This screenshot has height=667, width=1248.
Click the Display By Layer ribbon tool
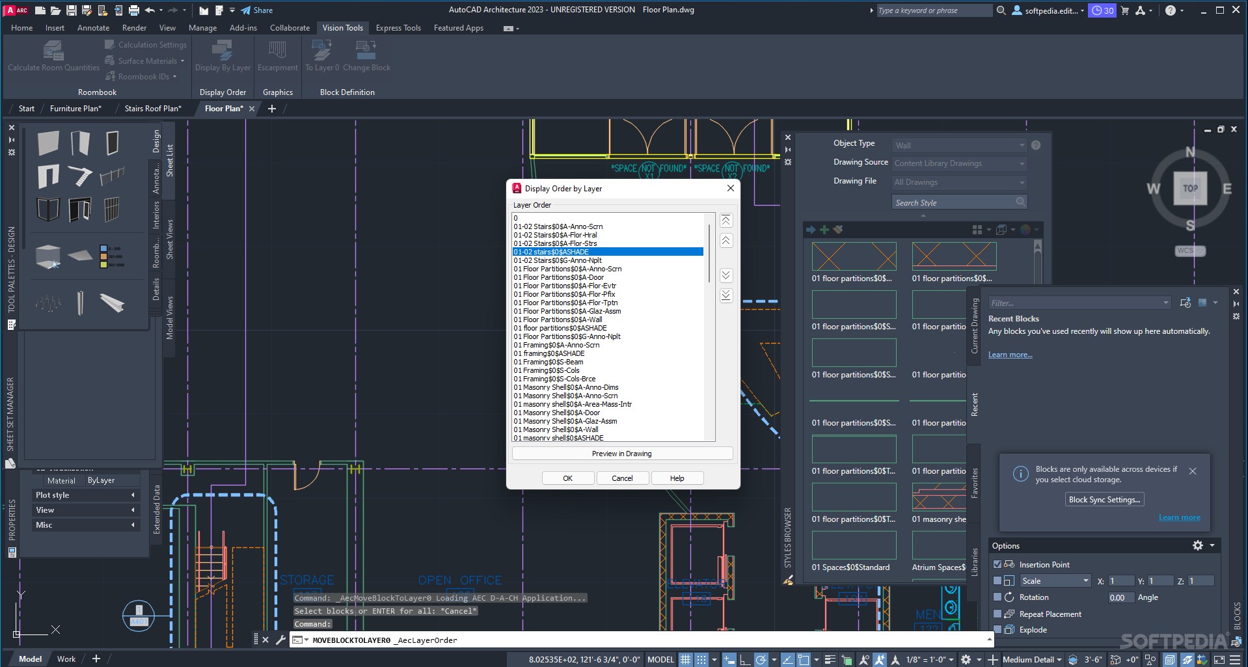(223, 55)
